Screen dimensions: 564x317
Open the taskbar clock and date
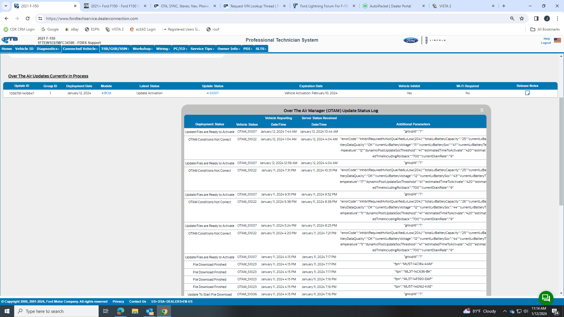tap(539, 311)
